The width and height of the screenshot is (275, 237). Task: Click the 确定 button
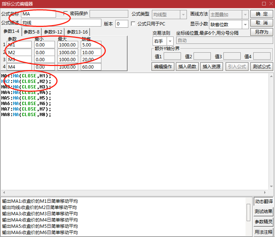click(x=261, y=14)
